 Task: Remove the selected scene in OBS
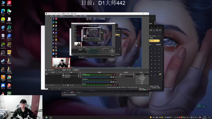coord(48,85)
